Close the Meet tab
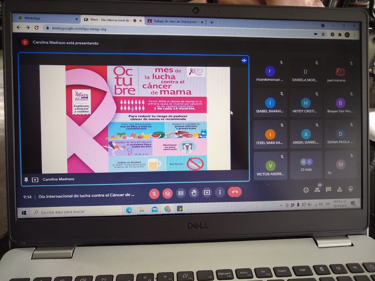The height and width of the screenshot is (281, 375). coord(140,21)
